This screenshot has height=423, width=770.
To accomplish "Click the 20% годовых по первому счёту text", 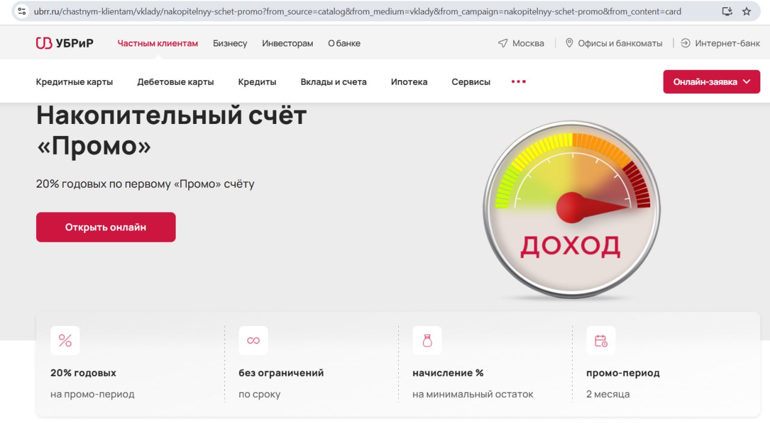I will click(x=145, y=184).
